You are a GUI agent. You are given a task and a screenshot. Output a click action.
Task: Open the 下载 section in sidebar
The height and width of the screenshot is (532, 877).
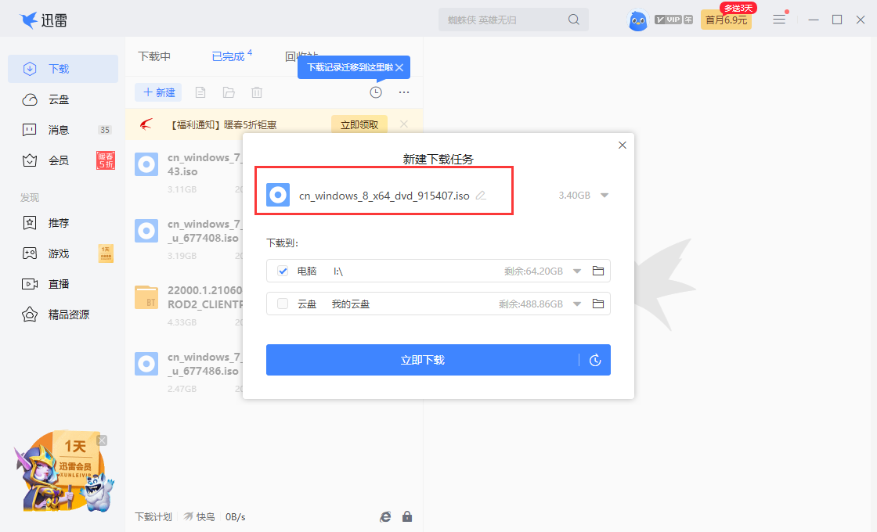tap(63, 69)
